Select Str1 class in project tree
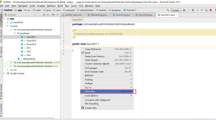This screenshot has width=216, height=120. coord(29,48)
